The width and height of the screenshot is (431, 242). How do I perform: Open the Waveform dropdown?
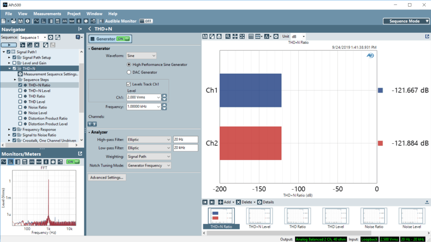[141, 56]
